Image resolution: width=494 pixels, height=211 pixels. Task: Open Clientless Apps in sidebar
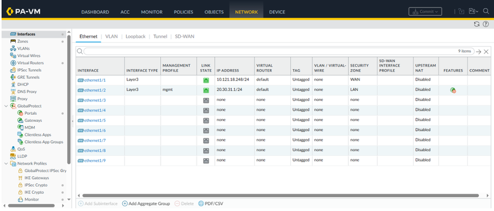click(37, 134)
